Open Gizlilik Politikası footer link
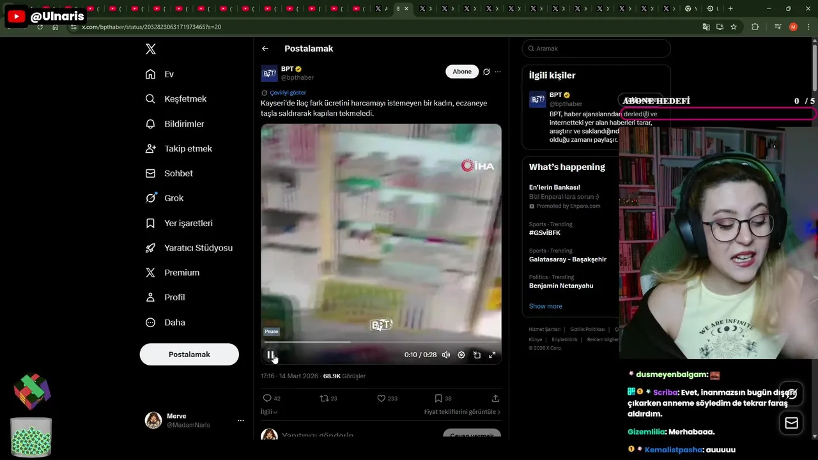Viewport: 818px width, 460px height. point(587,330)
